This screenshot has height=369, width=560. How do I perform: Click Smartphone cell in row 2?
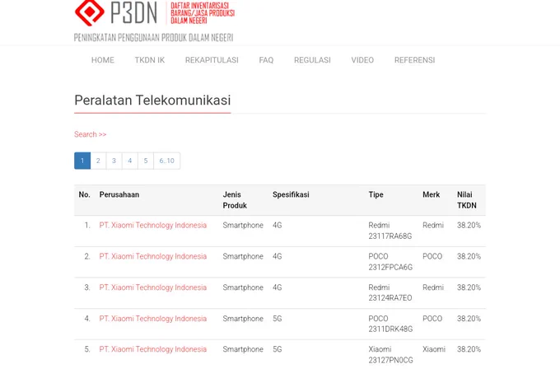pyautogui.click(x=243, y=256)
